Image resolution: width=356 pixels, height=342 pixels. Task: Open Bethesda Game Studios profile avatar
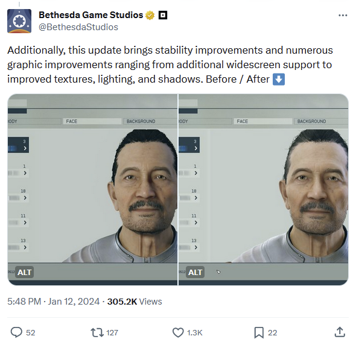click(19, 21)
